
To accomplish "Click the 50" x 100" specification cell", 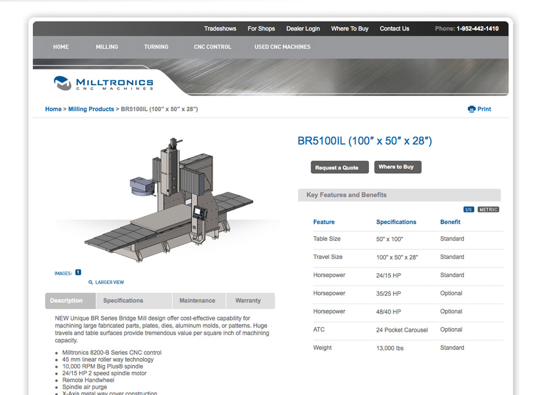I will (x=390, y=239).
